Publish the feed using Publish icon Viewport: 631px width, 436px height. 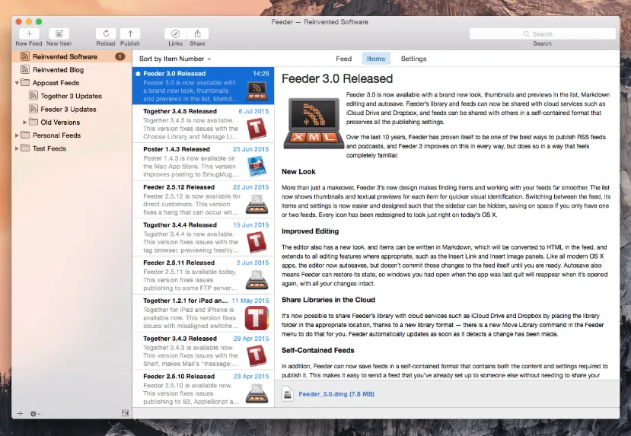[130, 33]
